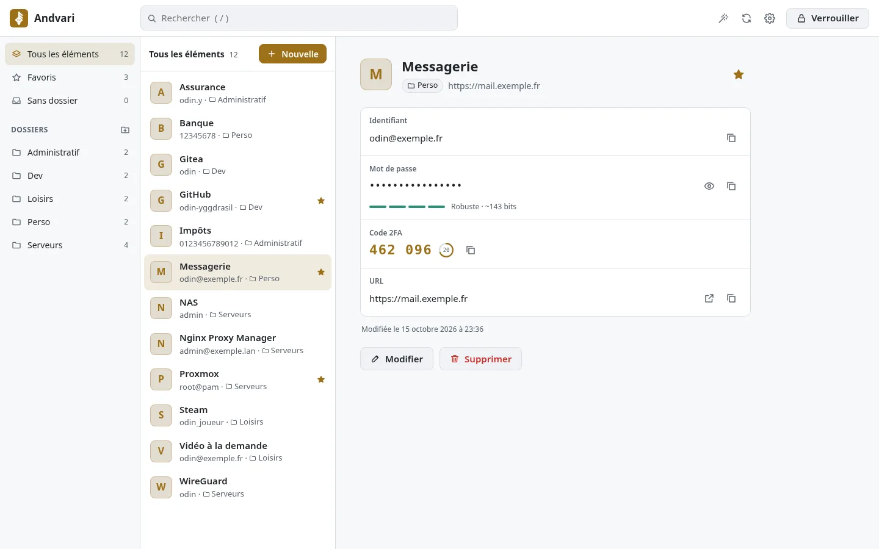Select the Impôts entry
Screen dimensions: 879x549
pyautogui.click(x=238, y=236)
